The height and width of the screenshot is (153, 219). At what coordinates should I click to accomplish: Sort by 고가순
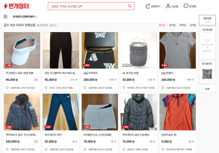tap(193, 25)
